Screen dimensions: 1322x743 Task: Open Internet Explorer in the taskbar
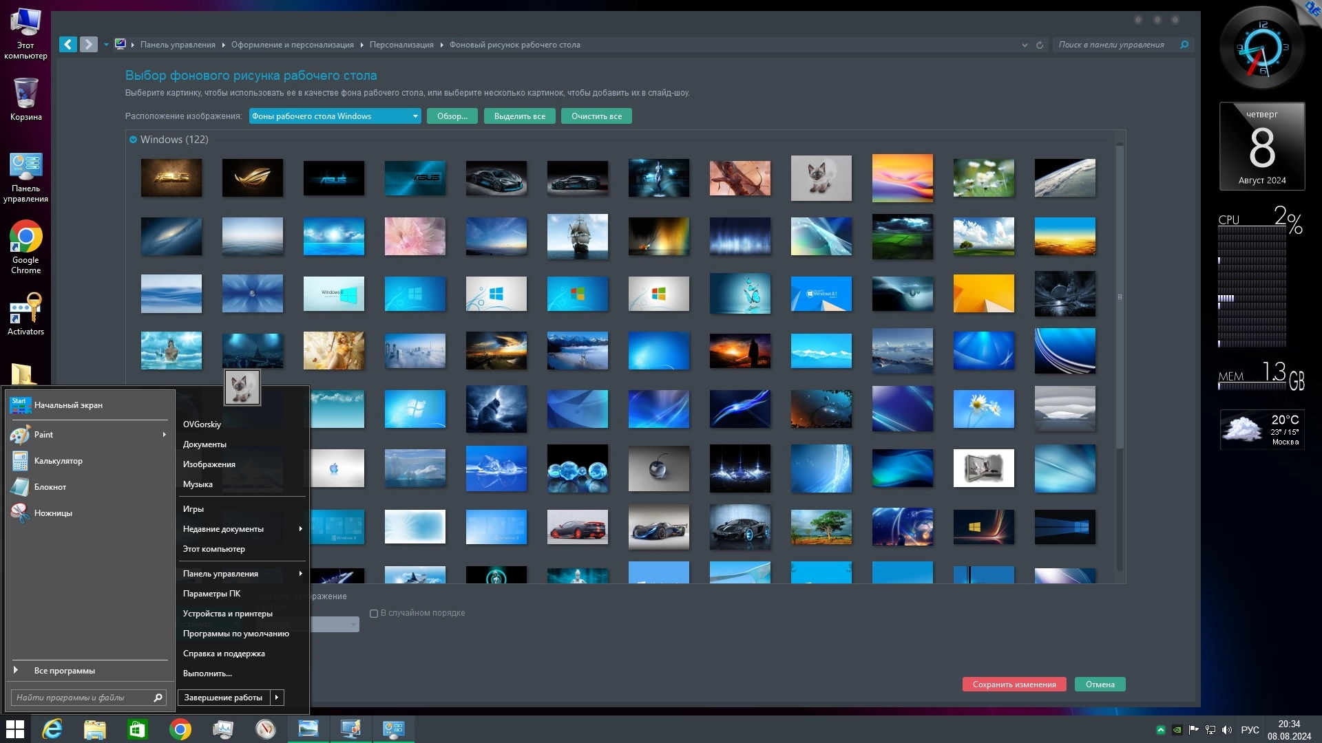[x=52, y=729]
